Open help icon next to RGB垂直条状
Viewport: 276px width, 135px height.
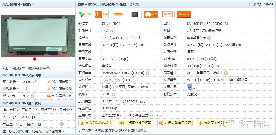click(x=209, y=38)
